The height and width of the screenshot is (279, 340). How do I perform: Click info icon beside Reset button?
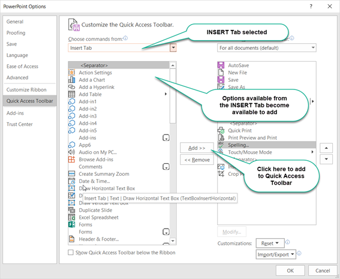coord(287,242)
